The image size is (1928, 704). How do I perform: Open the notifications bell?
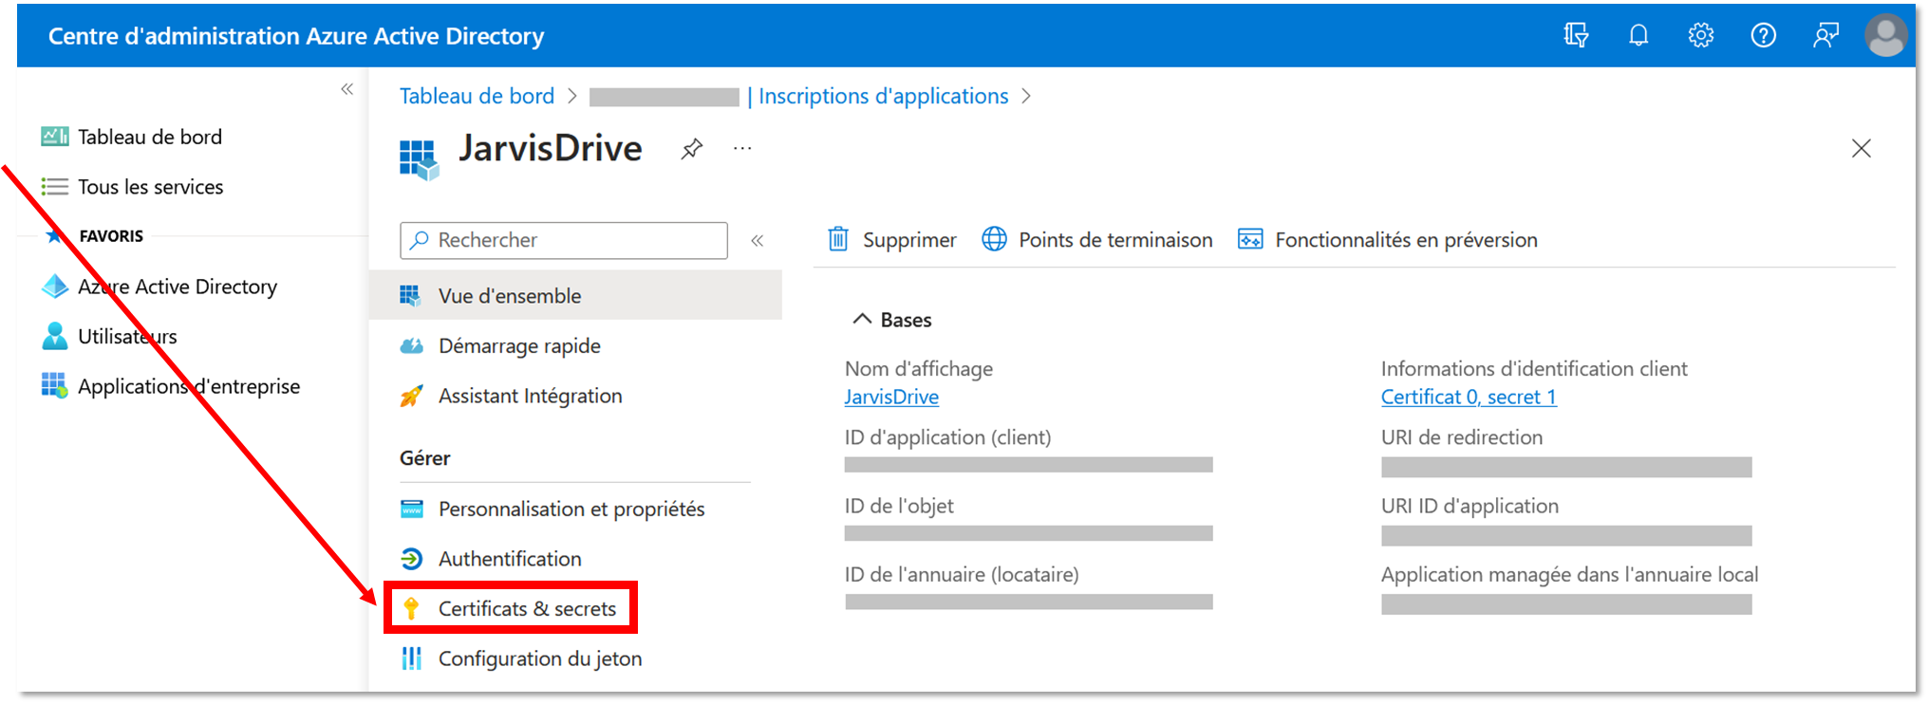pos(1638,35)
